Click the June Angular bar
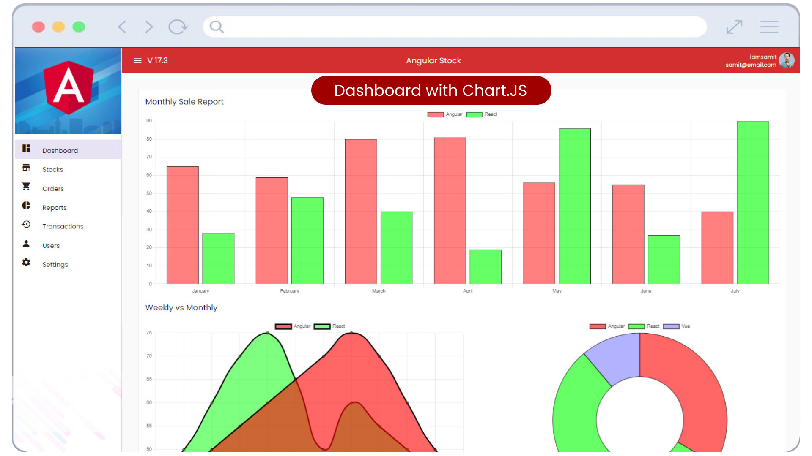812x456 pixels. 628,234
